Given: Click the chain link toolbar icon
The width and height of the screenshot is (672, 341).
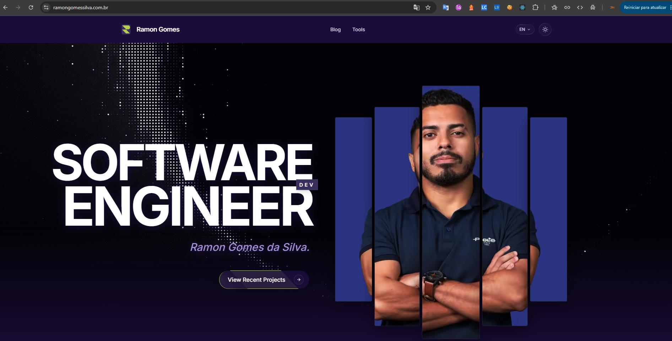Looking at the screenshot, I should (567, 7).
